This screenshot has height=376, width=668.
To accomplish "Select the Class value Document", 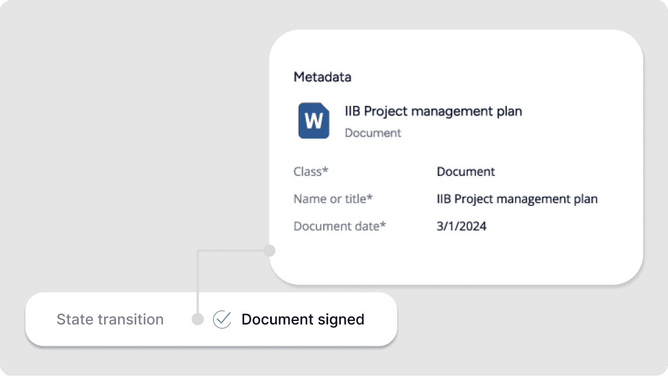I will click(466, 171).
